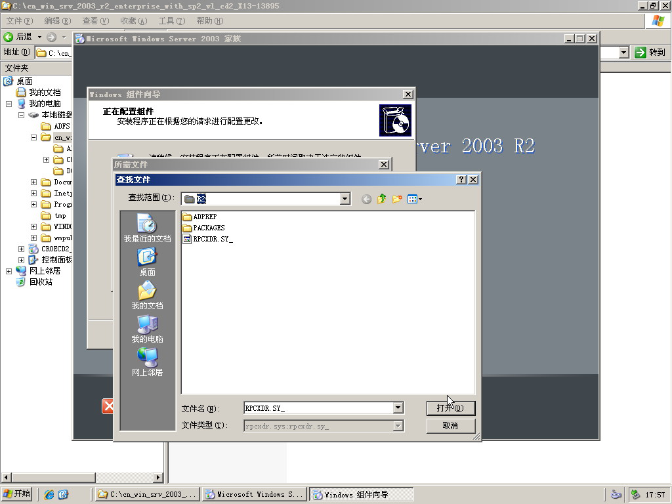
Task: Open the ADPREP folder
Action: 205,217
